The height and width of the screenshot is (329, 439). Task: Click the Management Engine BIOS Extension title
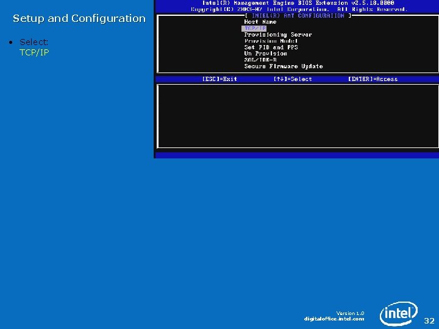click(x=298, y=3)
